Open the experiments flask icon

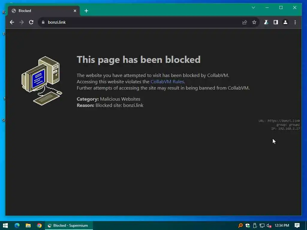pos(266,22)
